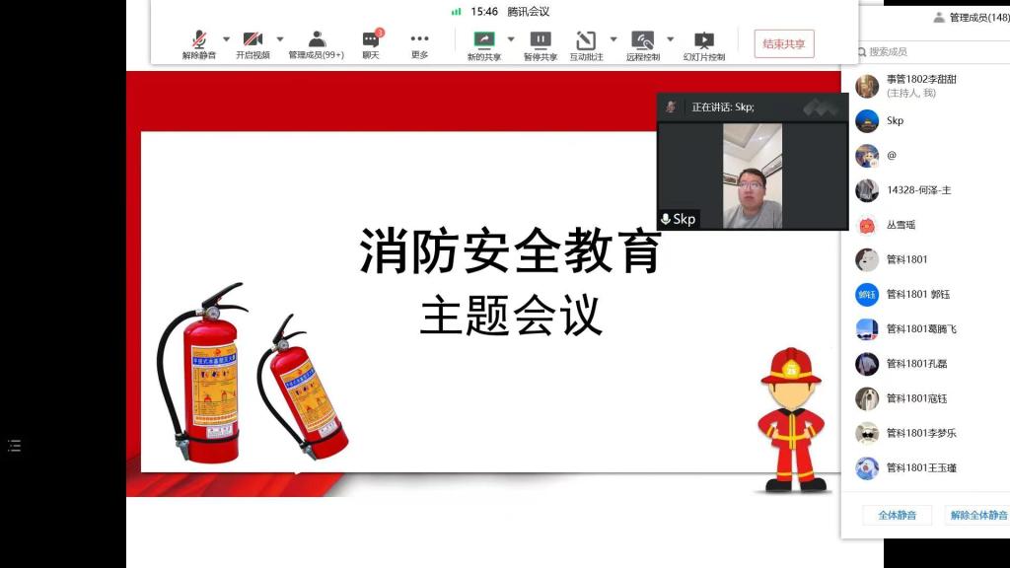Image resolution: width=1010 pixels, height=568 pixels.
Task: Click the 解除全体静音 unmute all button
Action: coord(977,515)
